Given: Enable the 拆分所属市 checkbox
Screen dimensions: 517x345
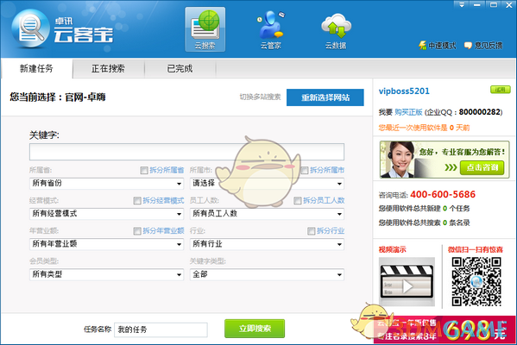Looking at the screenshot, I should click(x=305, y=171).
